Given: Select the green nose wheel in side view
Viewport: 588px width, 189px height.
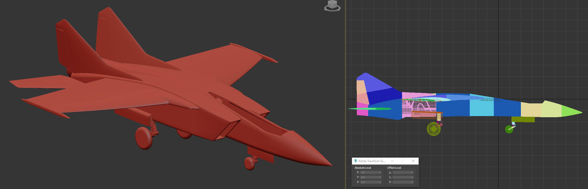Looking at the screenshot, I should [509, 129].
